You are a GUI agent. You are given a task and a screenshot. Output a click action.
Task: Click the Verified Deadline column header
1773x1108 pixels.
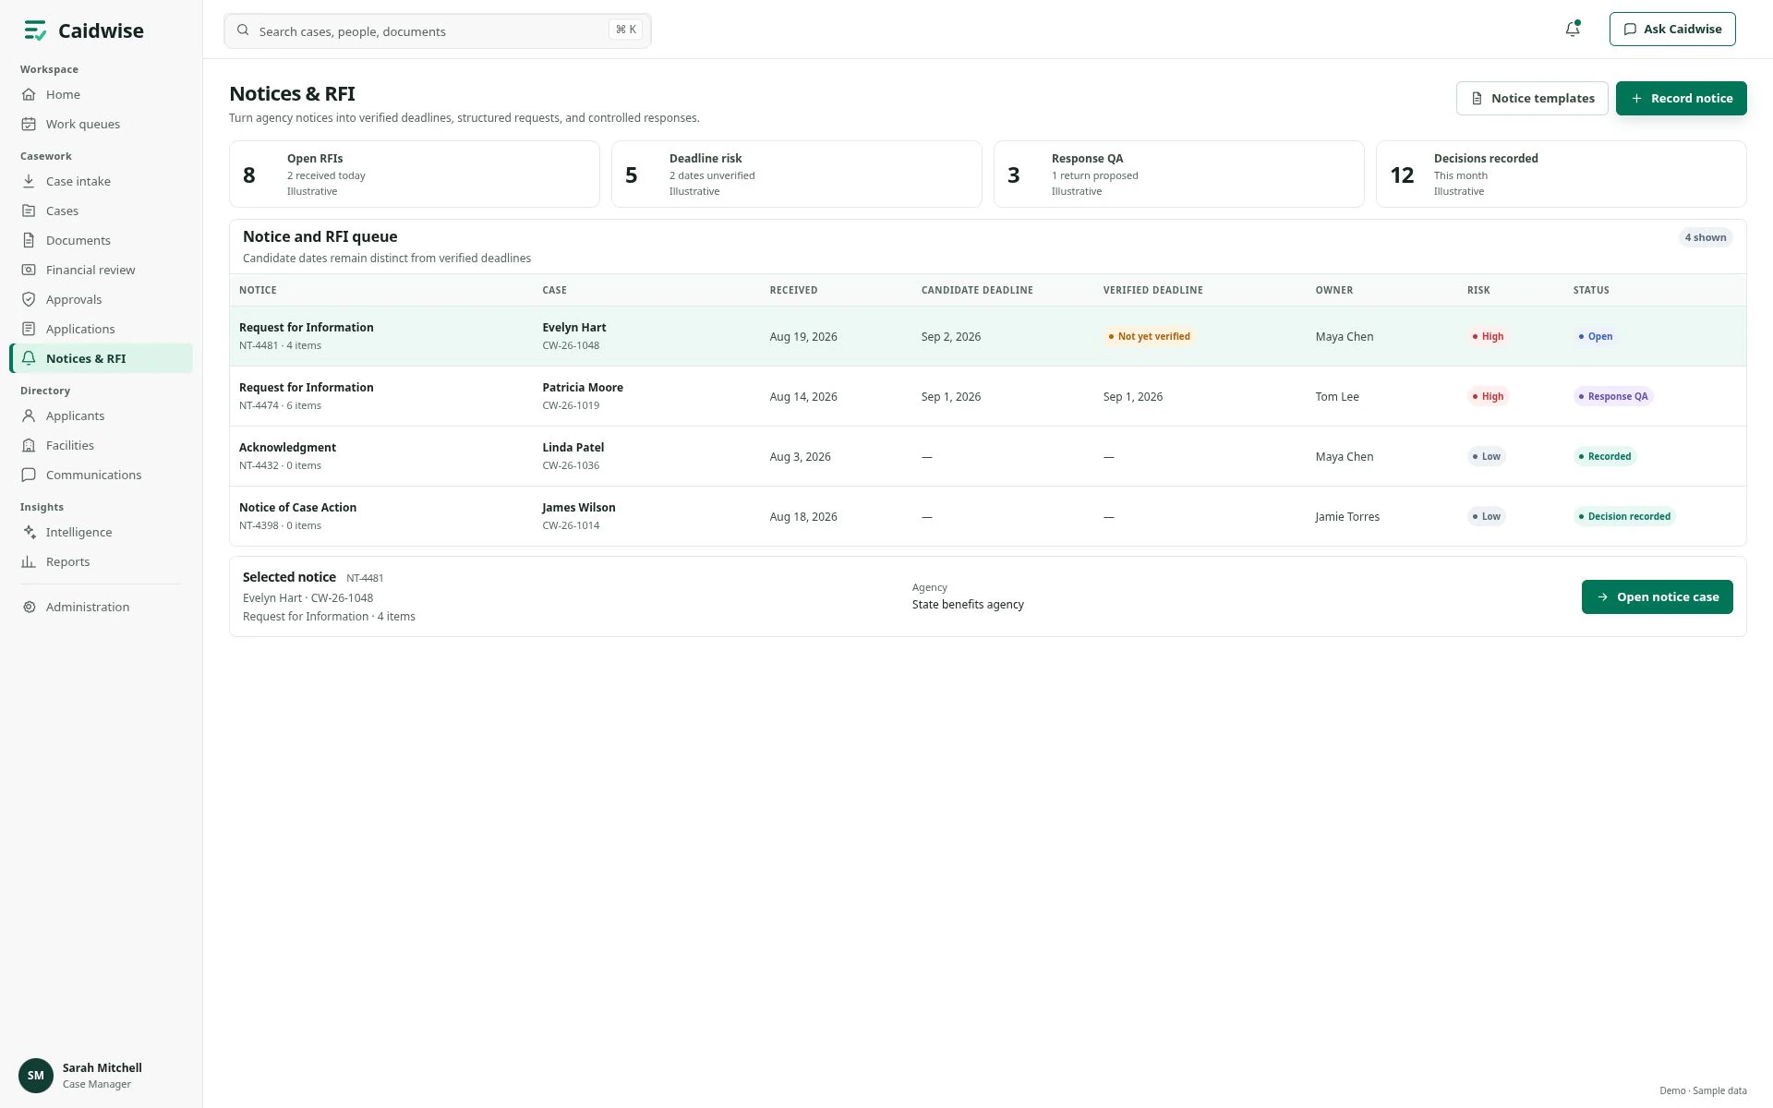(1152, 290)
